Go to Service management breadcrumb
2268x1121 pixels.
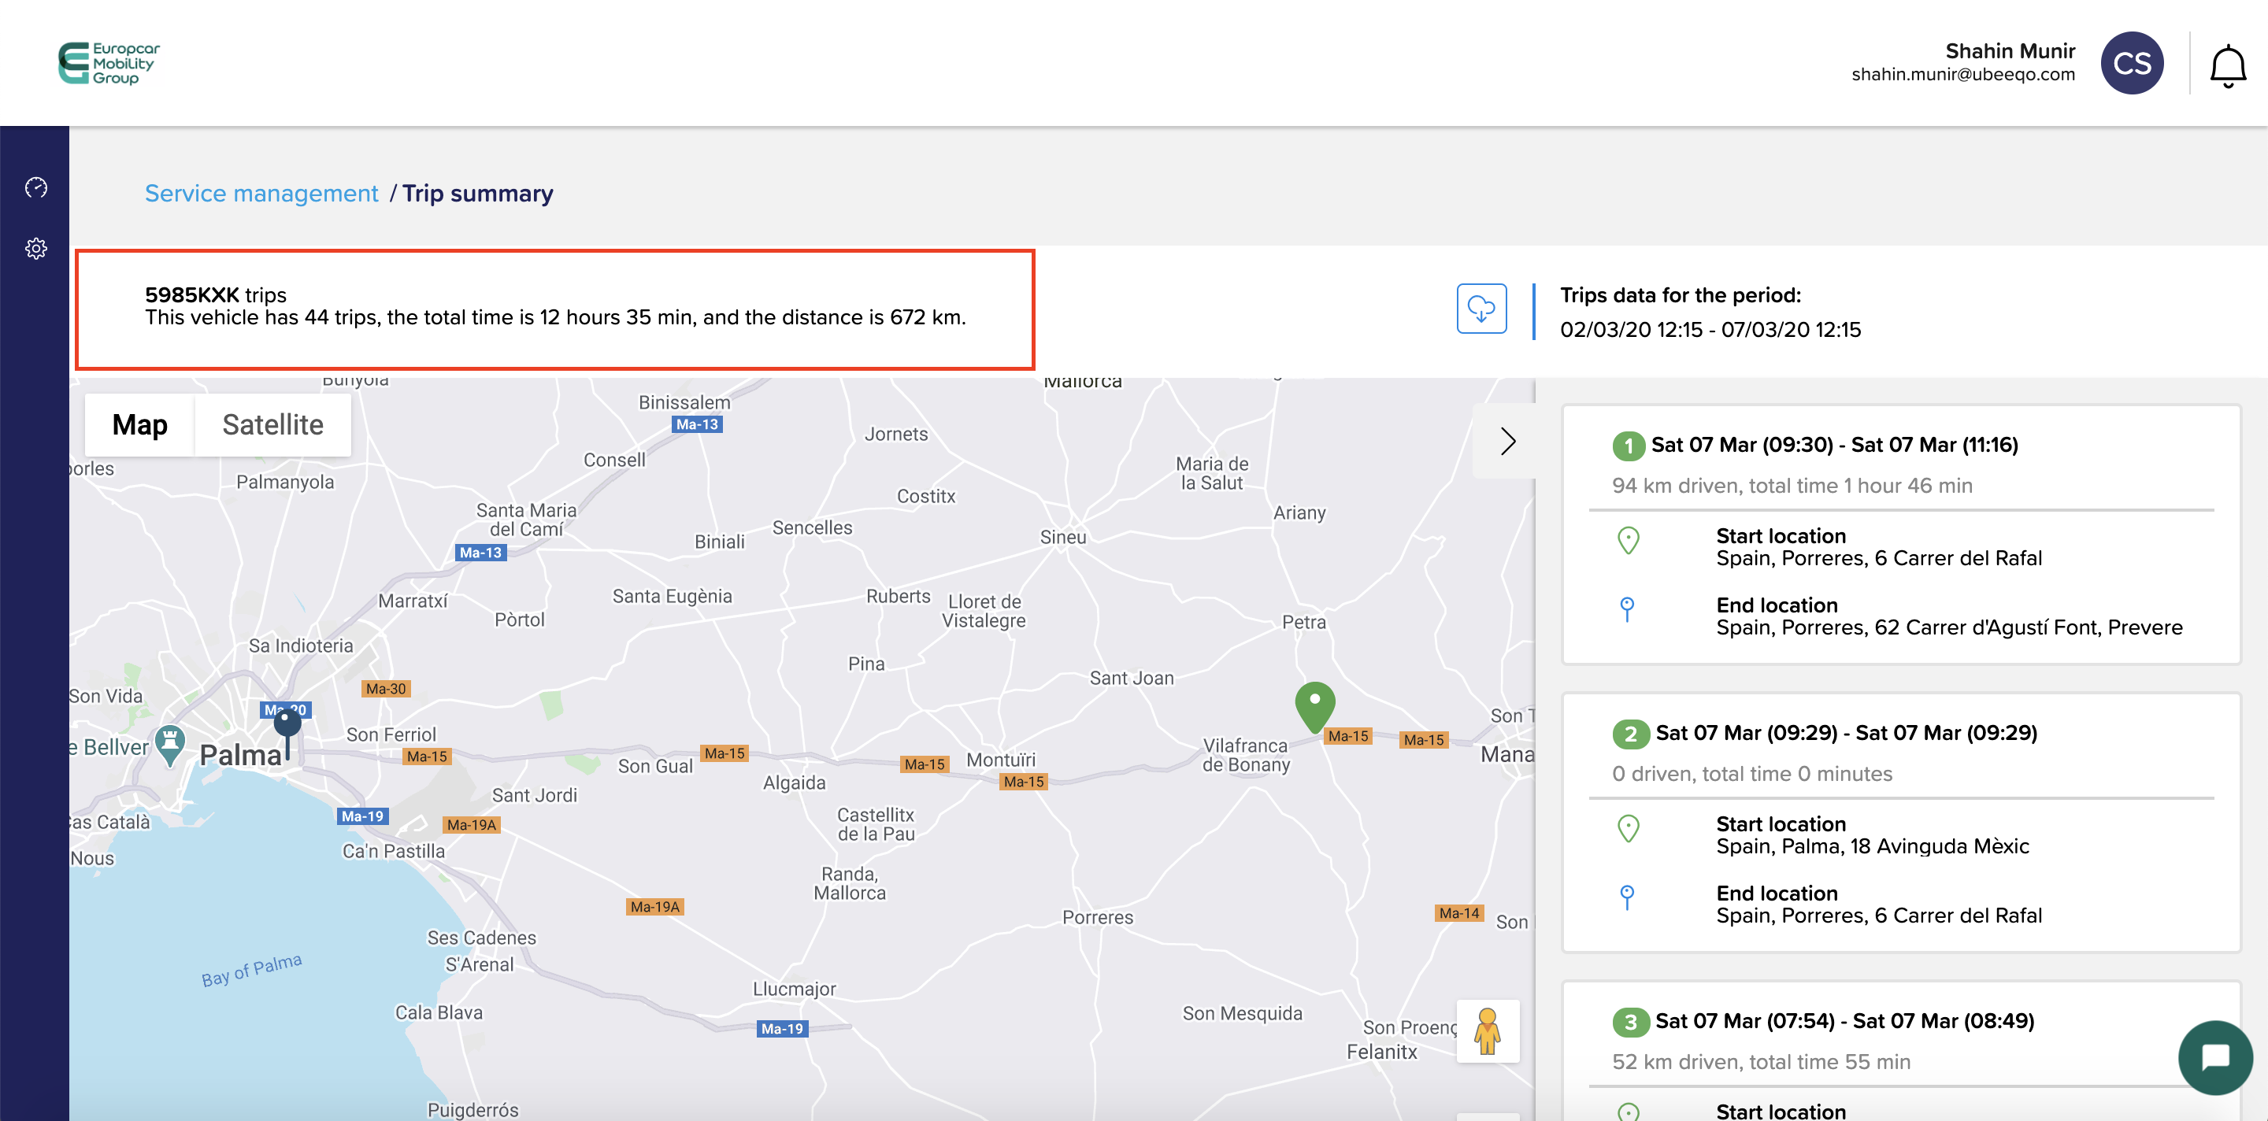[261, 194]
